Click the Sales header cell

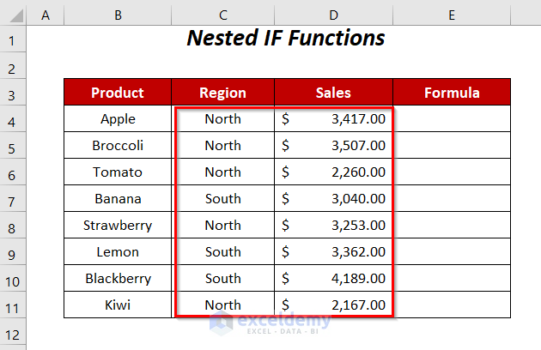click(333, 93)
